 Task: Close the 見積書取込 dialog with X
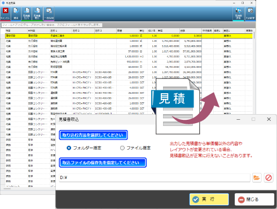269,119
